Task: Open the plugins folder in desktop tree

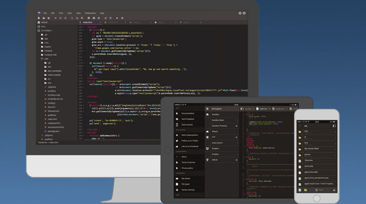Action: coord(47,47)
